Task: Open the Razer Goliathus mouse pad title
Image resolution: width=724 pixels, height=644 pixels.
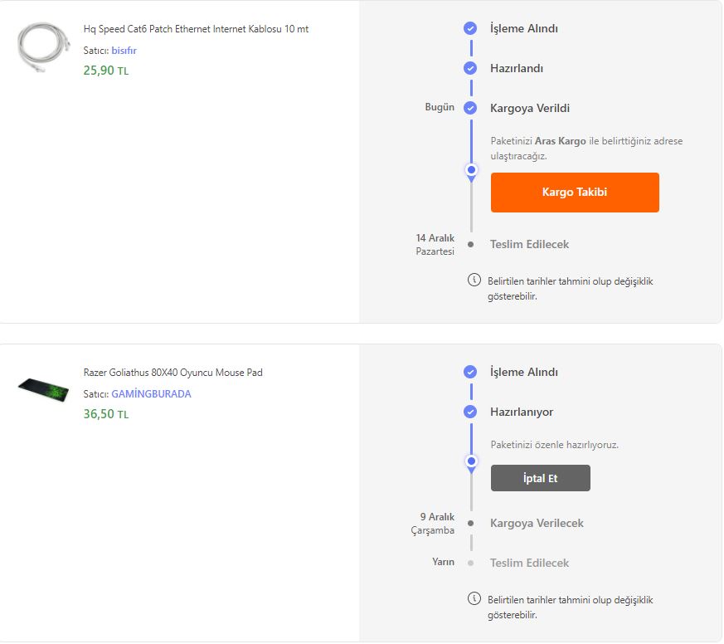Action: point(172,373)
